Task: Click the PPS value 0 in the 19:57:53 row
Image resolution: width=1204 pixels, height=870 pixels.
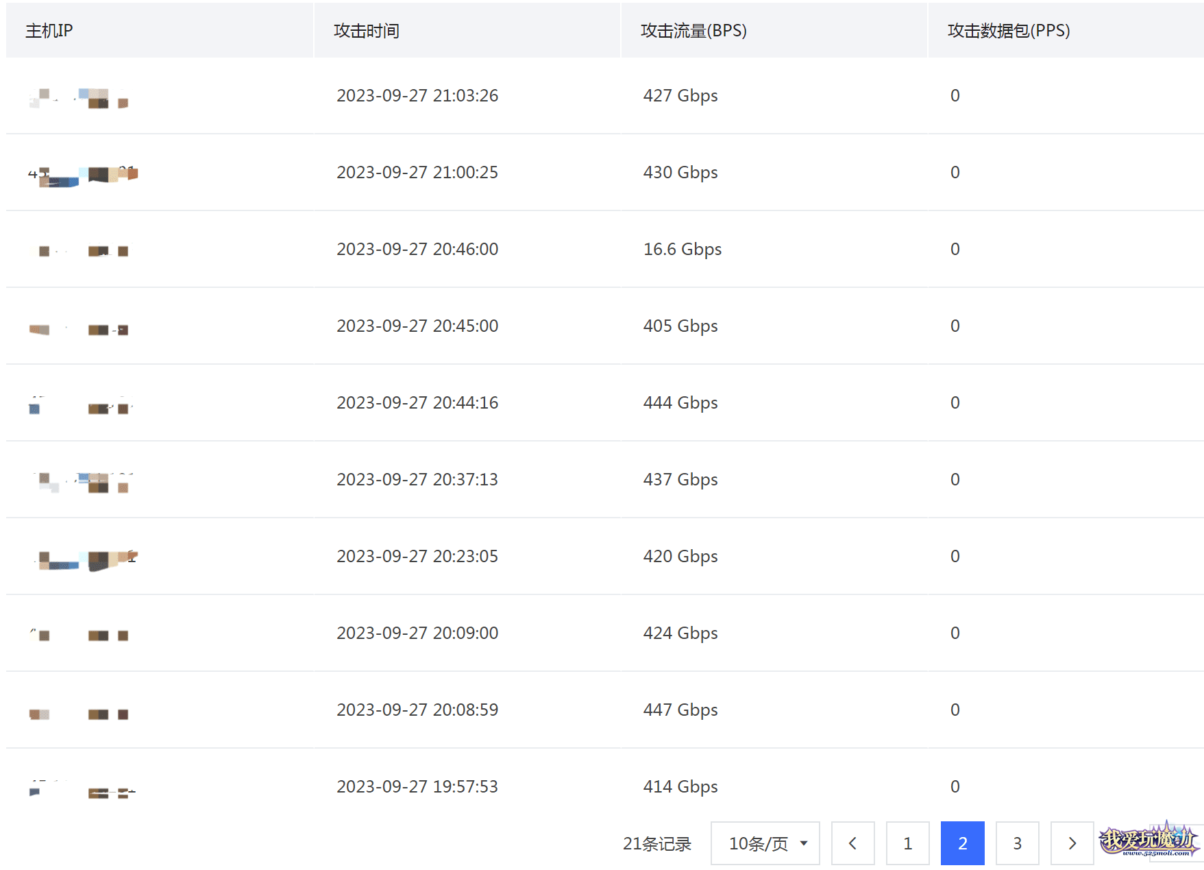Action: click(x=955, y=786)
